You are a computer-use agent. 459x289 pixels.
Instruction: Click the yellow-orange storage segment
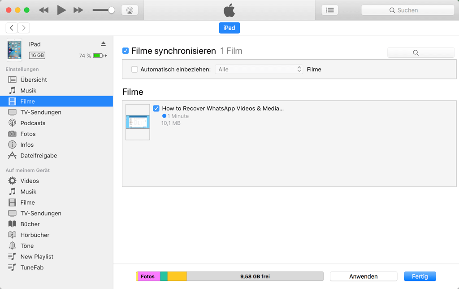(177, 276)
